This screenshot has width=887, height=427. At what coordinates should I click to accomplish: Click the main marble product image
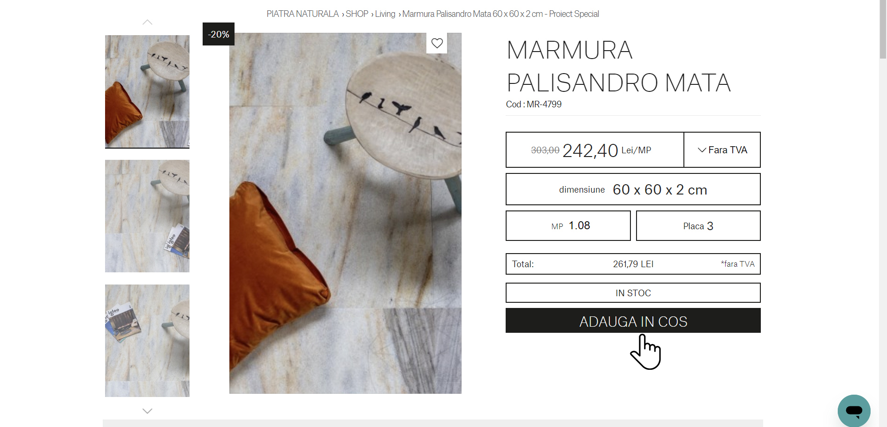[x=345, y=213]
